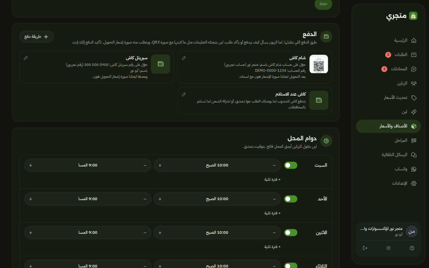Edit the سيريتل كاش payment method
The image size is (429, 268).
click(26, 58)
